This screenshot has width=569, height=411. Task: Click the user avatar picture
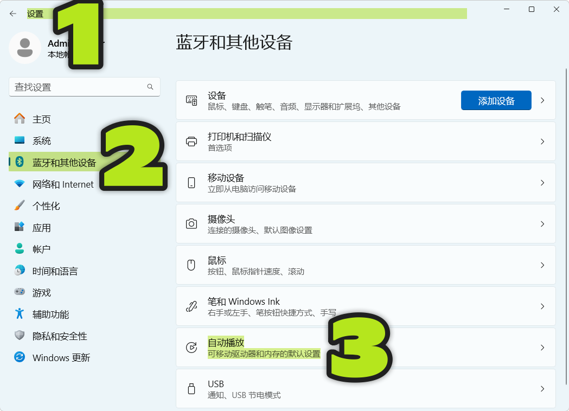coord(24,48)
